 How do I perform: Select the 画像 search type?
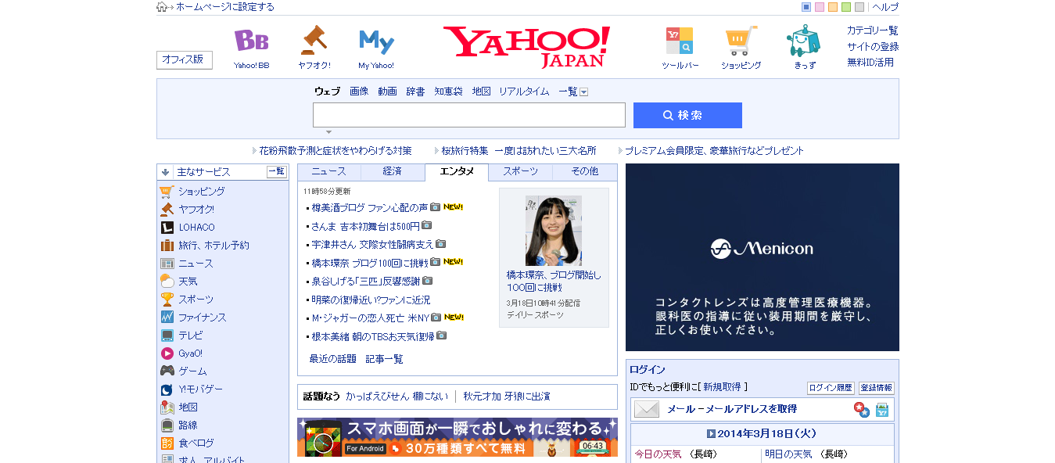click(359, 92)
